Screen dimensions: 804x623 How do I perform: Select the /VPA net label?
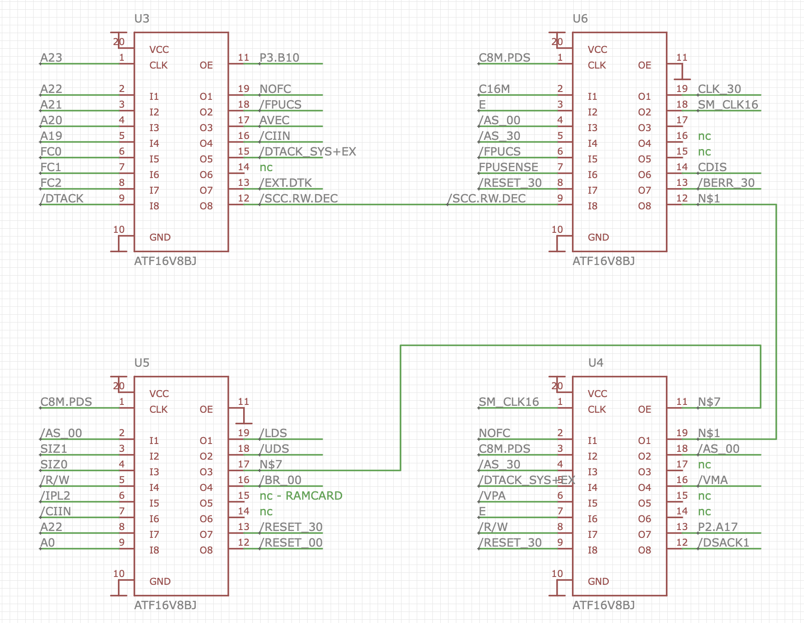coord(492,496)
